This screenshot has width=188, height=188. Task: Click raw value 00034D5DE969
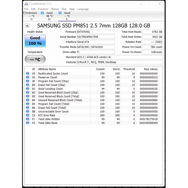click(x=149, y=123)
